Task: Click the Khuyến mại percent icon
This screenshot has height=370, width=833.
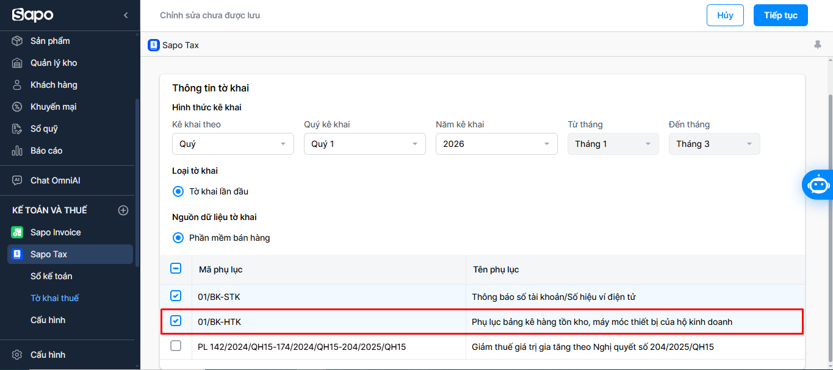Action: coord(18,107)
